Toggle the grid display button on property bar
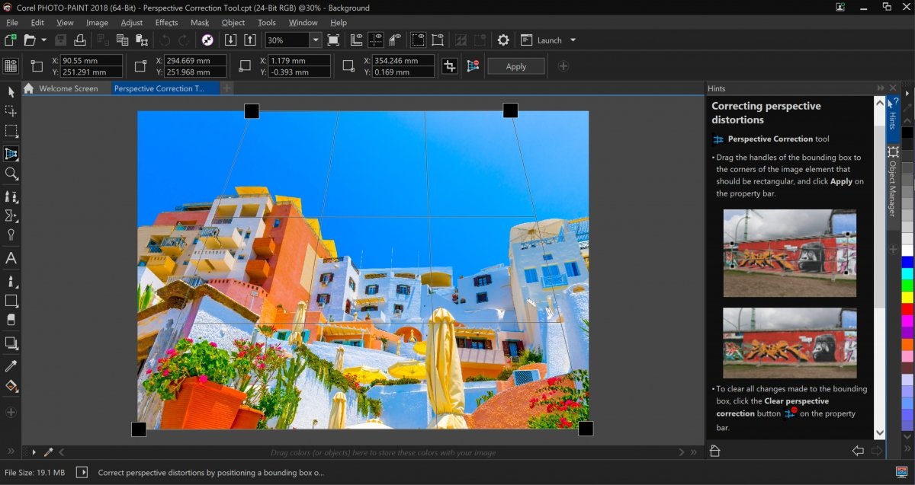Screen dimensions: 915x485 click(11, 66)
